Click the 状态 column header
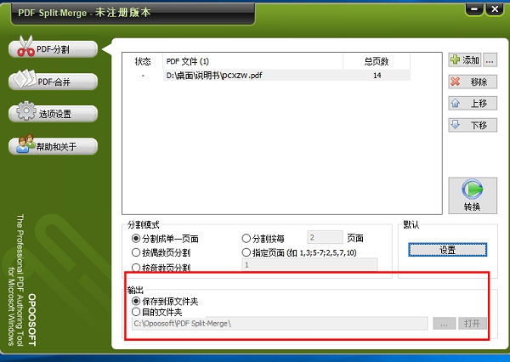The height and width of the screenshot is (362, 510). (x=143, y=61)
